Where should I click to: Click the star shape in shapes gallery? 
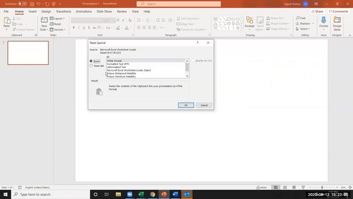tap(238, 28)
